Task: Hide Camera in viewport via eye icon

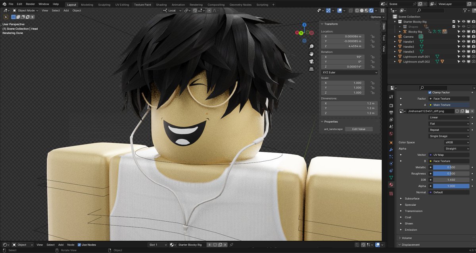Action: pyautogui.click(x=463, y=37)
